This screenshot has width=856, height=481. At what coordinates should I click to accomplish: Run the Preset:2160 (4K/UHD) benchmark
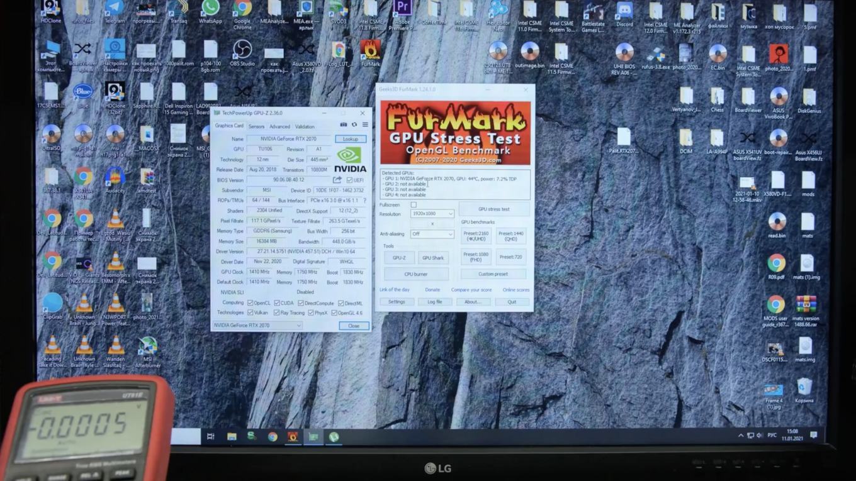(x=476, y=236)
